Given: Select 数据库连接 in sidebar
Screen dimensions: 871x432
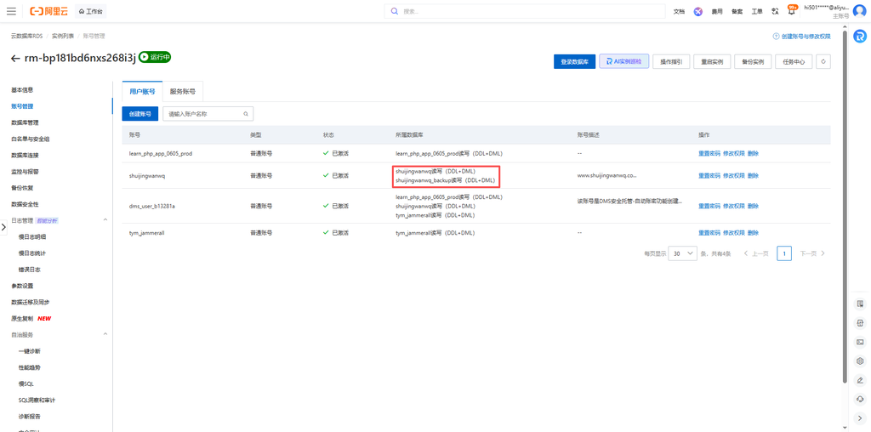Looking at the screenshot, I should [x=25, y=156].
